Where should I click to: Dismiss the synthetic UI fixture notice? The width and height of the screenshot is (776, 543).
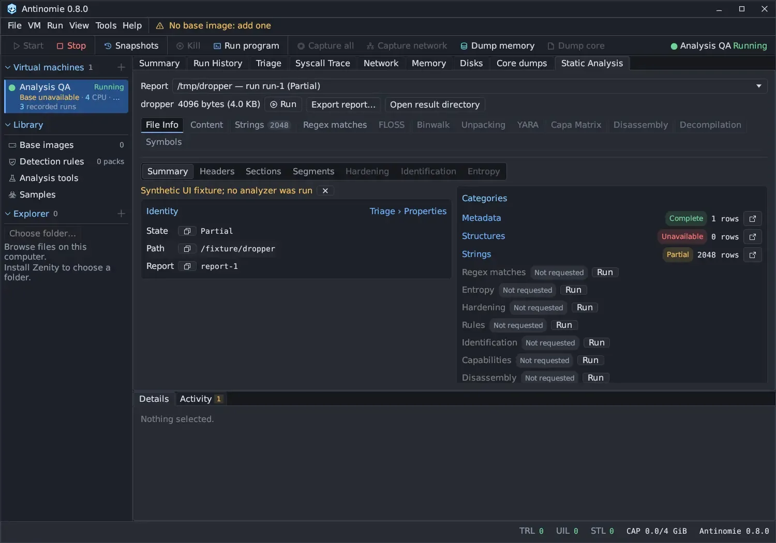pyautogui.click(x=325, y=191)
